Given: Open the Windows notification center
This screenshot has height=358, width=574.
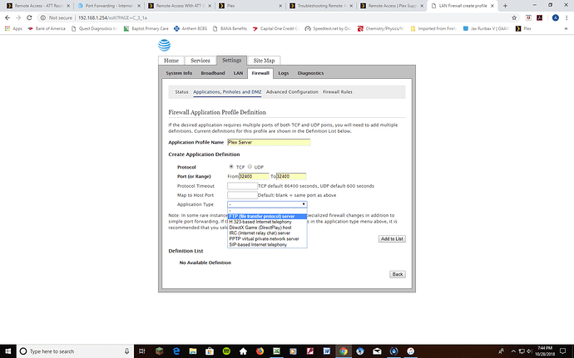Looking at the screenshot, I should (562, 351).
